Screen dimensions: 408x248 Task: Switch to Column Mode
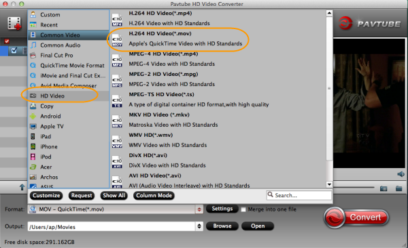coord(154,196)
